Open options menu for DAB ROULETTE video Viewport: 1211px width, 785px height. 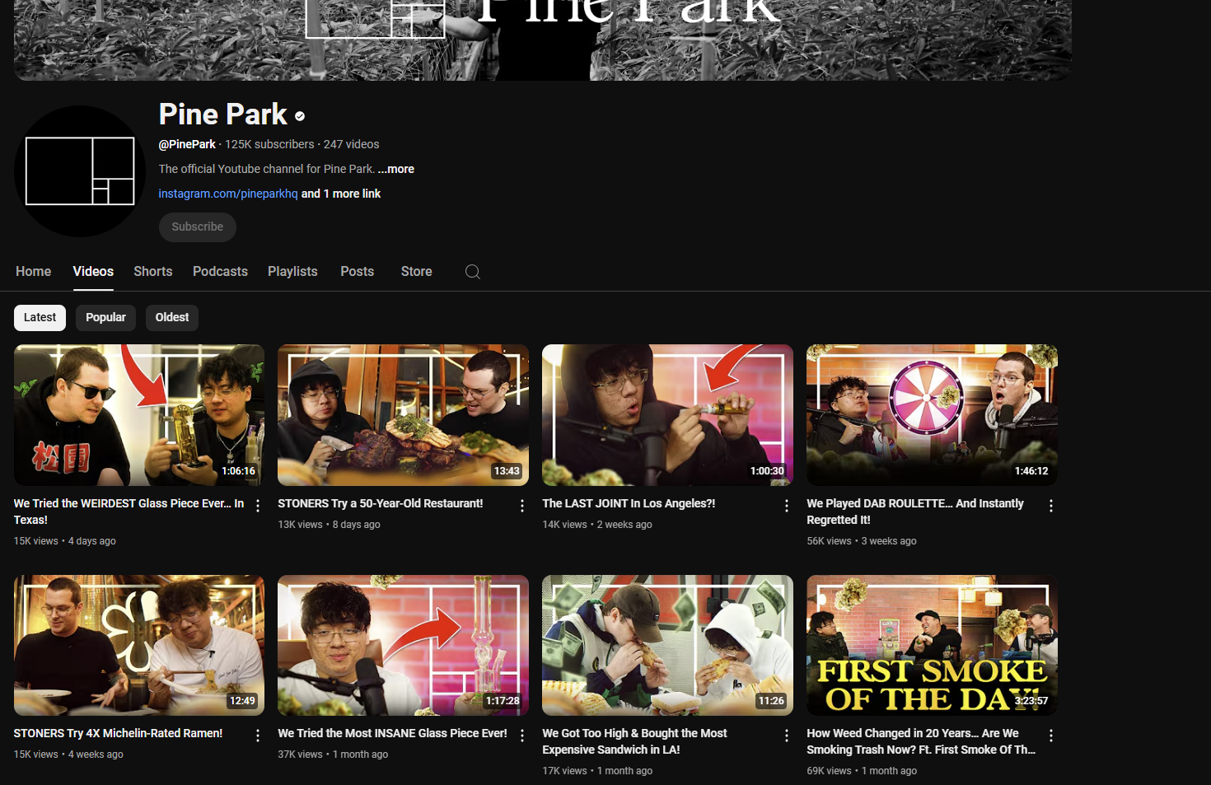(x=1051, y=506)
